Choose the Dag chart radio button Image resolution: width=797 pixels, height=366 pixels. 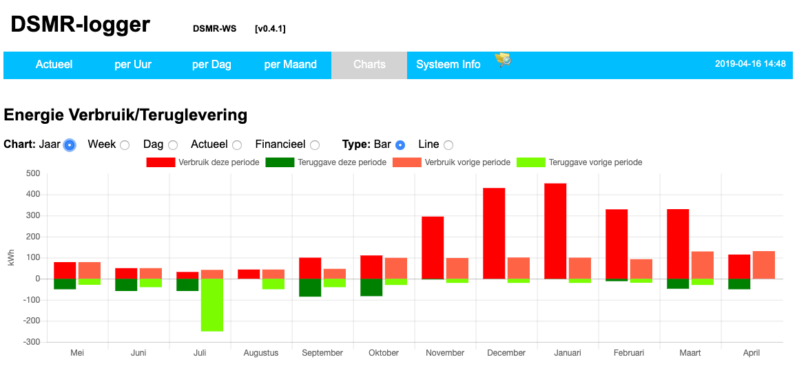tap(173, 145)
